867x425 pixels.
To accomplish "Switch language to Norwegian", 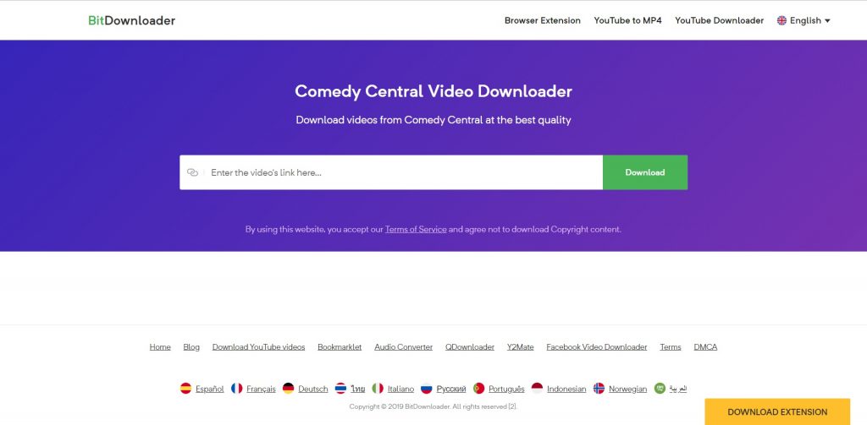I will pyautogui.click(x=627, y=390).
